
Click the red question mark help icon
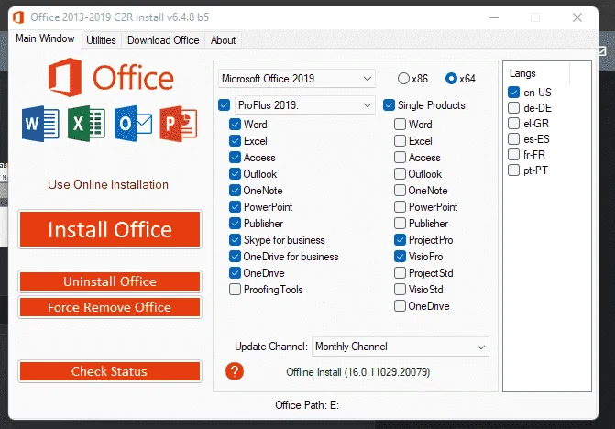(235, 371)
